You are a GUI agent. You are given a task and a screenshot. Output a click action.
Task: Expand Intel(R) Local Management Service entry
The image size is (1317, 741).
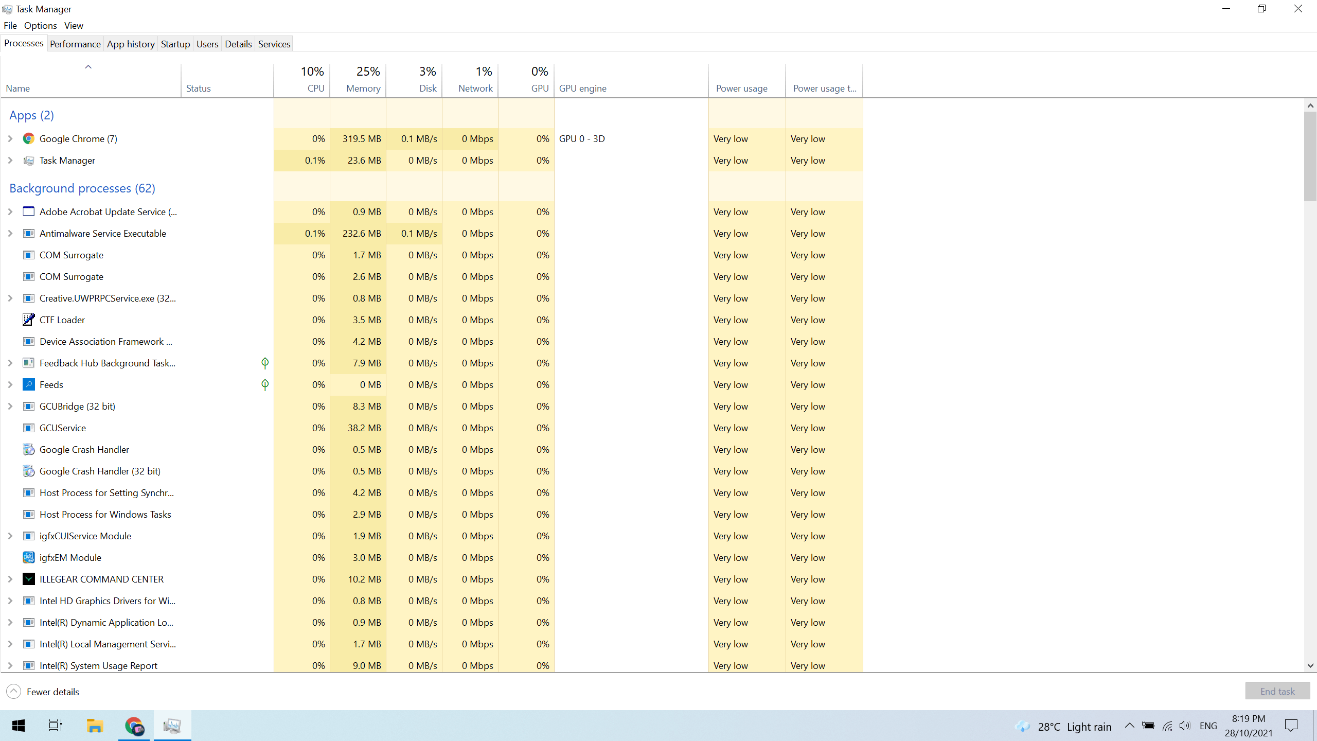click(x=10, y=644)
